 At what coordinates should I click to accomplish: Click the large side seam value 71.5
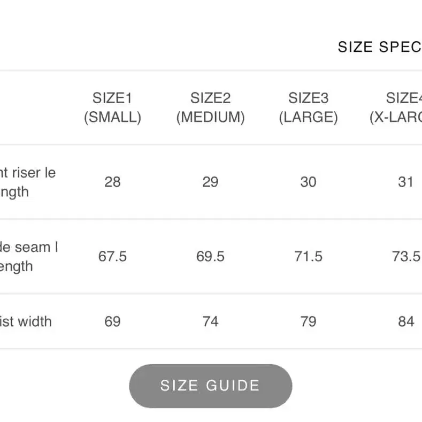(308, 257)
